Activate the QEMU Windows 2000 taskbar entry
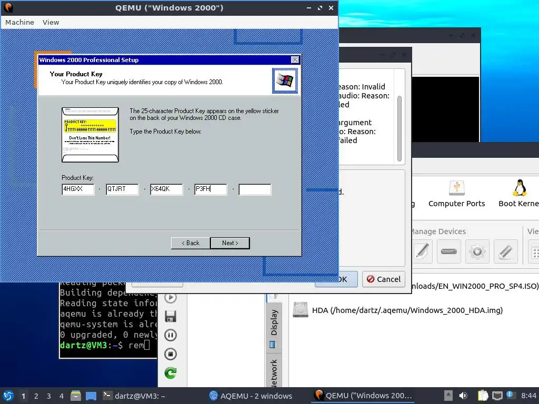 [363, 396]
